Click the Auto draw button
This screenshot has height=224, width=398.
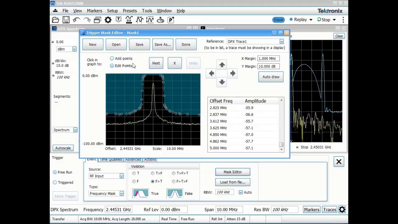[x=271, y=77]
